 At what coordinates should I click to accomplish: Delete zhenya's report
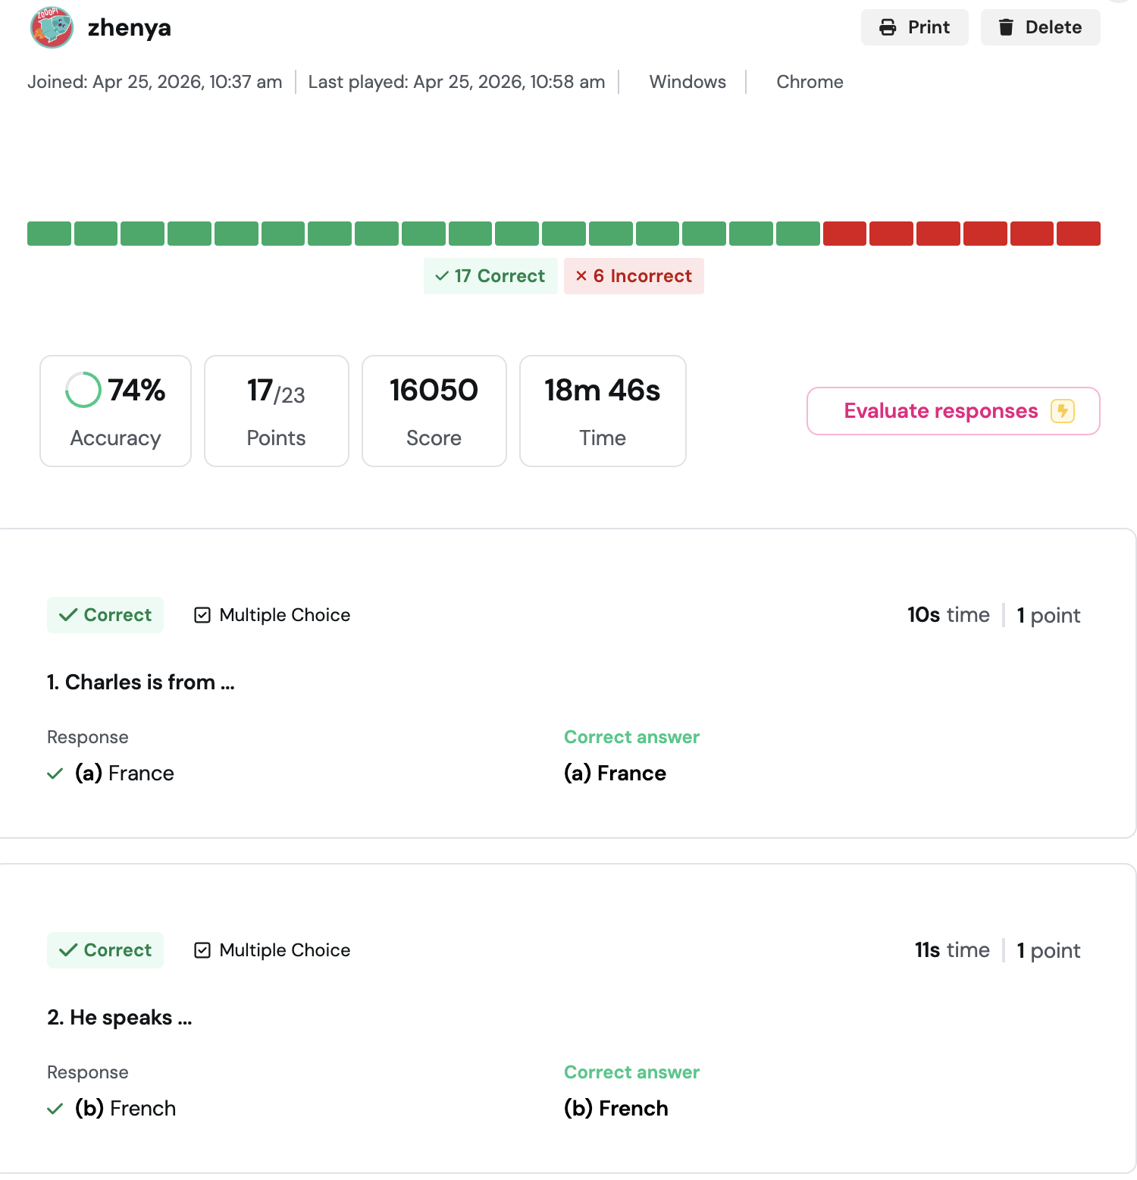1040,27
